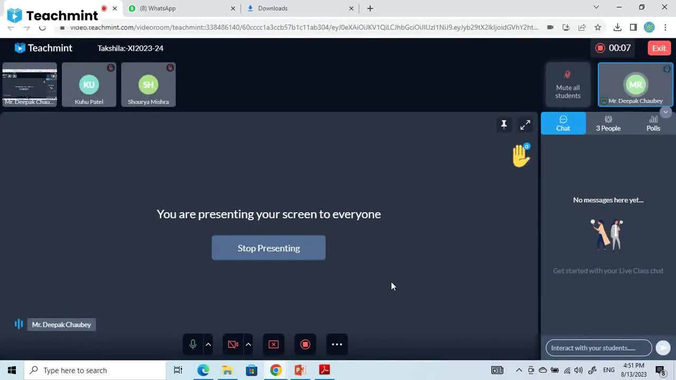Click Stop Presenting button
This screenshot has height=380, width=676.
click(x=269, y=248)
